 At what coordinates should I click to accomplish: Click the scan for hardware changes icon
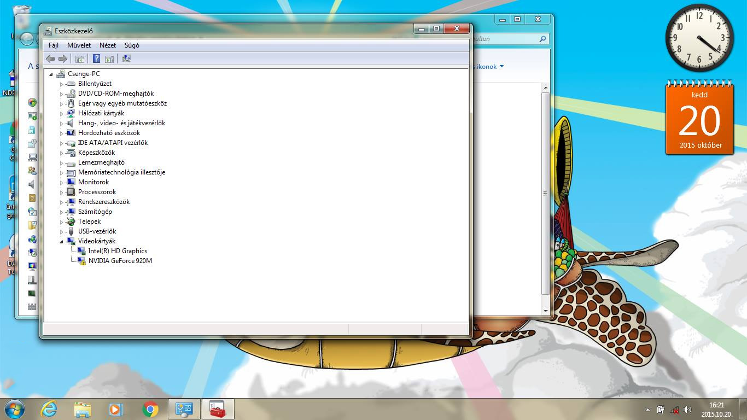pyautogui.click(x=126, y=59)
